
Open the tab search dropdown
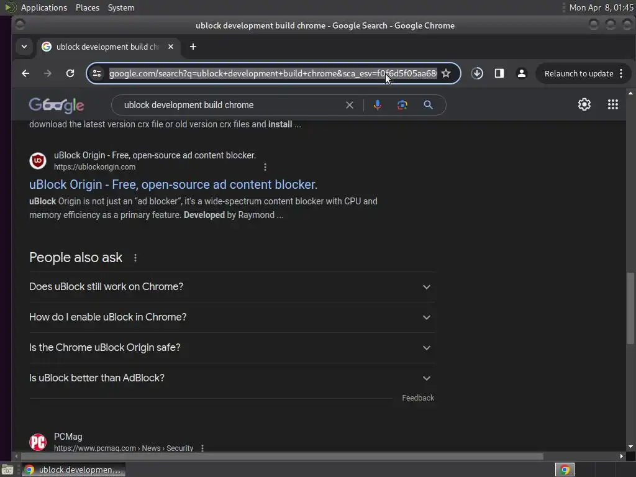[24, 47]
